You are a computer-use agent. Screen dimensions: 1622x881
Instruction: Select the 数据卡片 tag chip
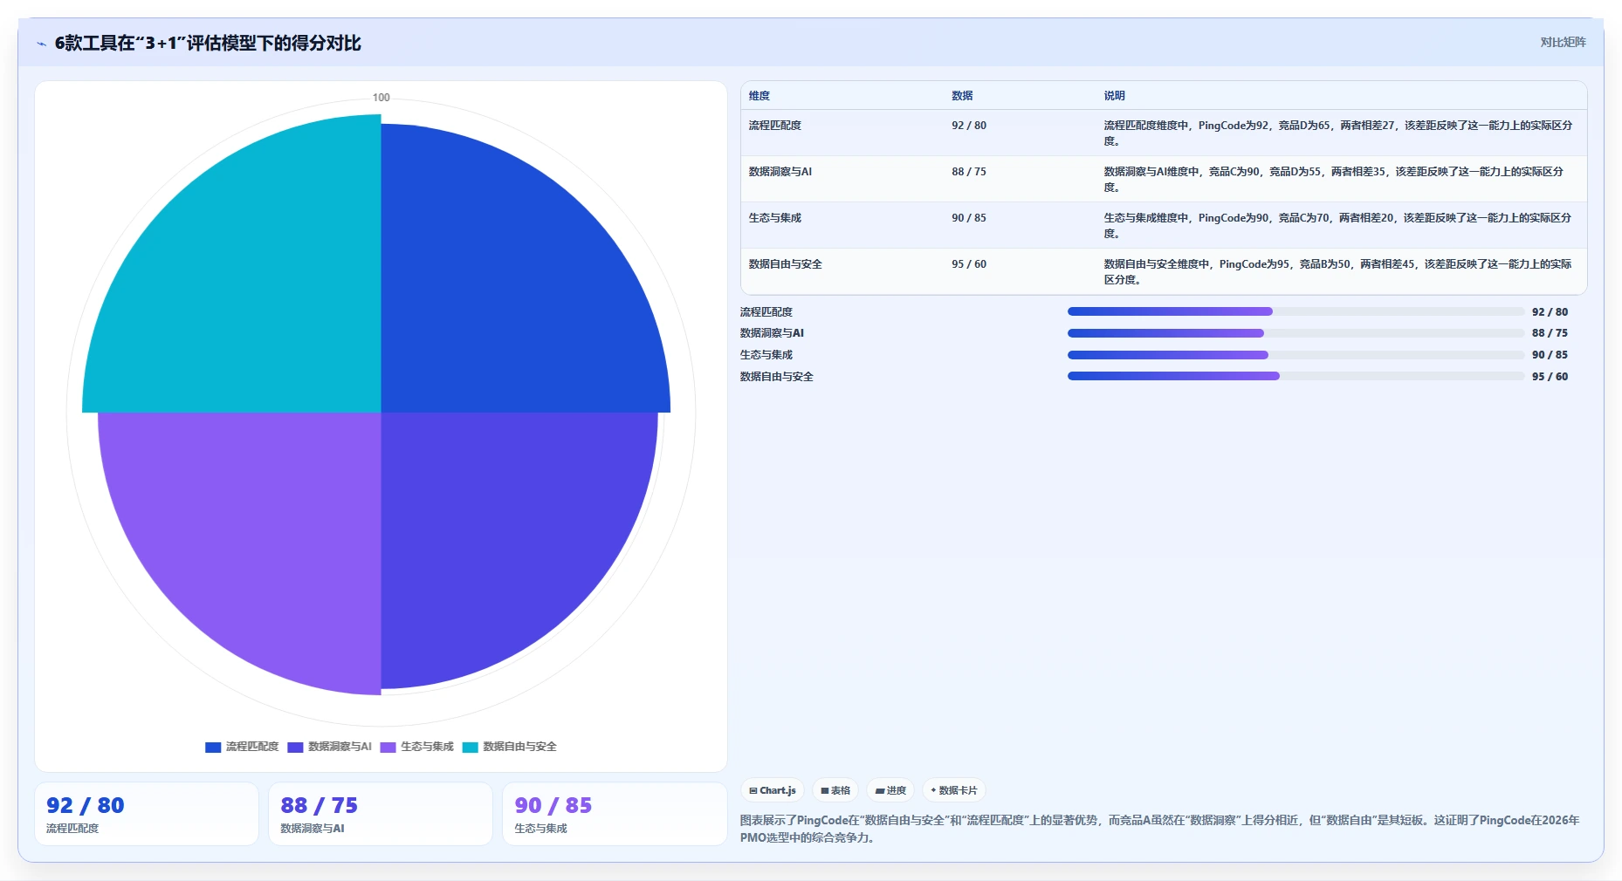tap(954, 790)
